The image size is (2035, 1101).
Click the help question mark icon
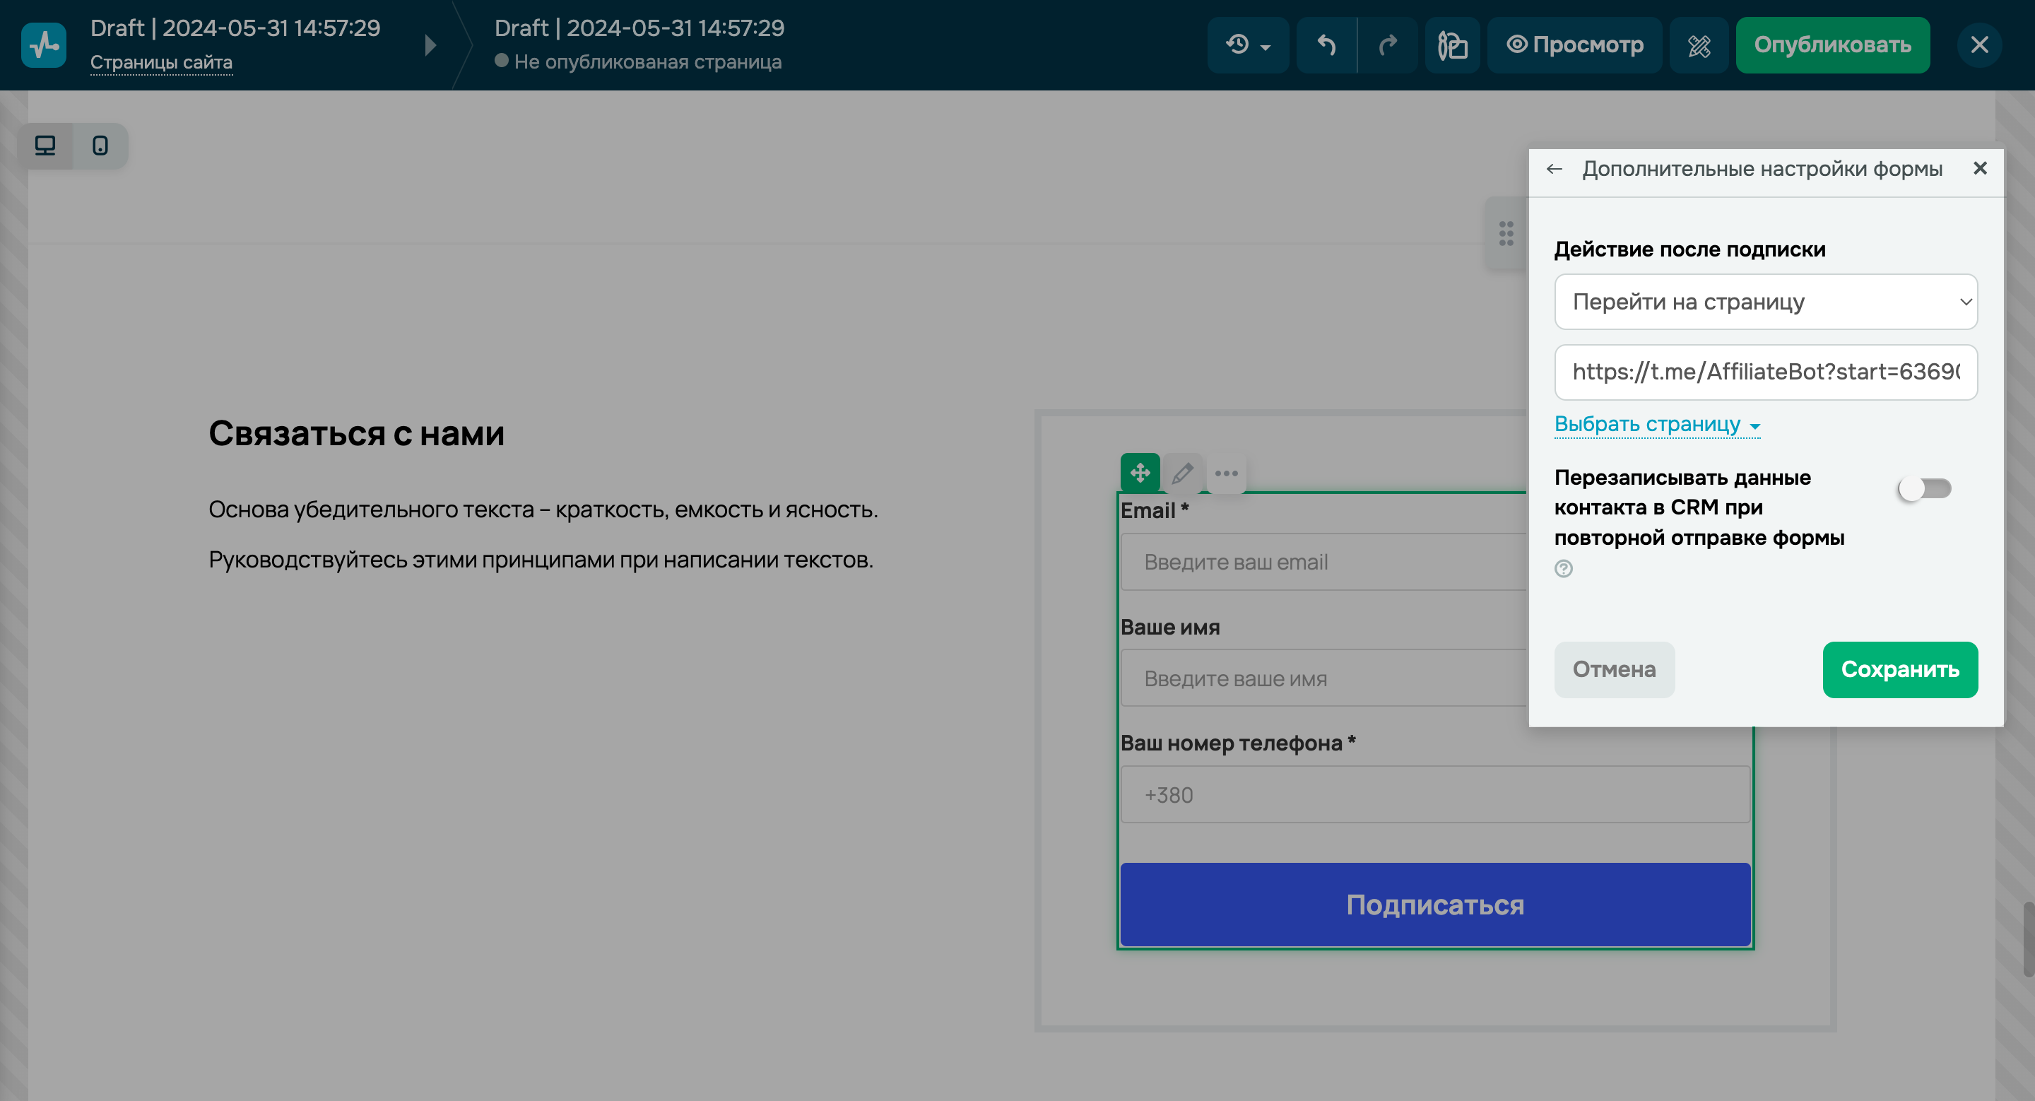(1564, 569)
